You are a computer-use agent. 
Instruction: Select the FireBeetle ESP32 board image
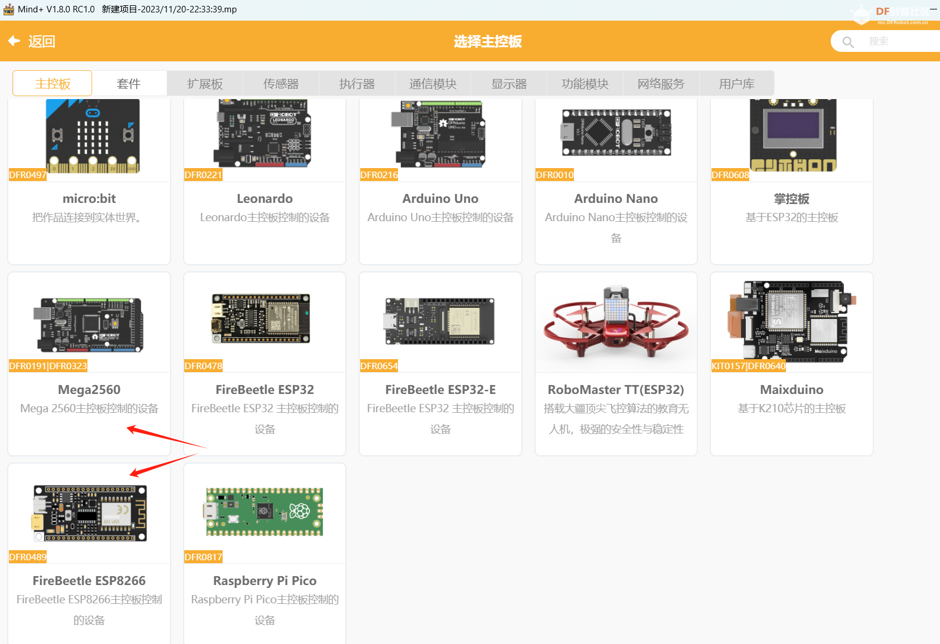[260, 318]
